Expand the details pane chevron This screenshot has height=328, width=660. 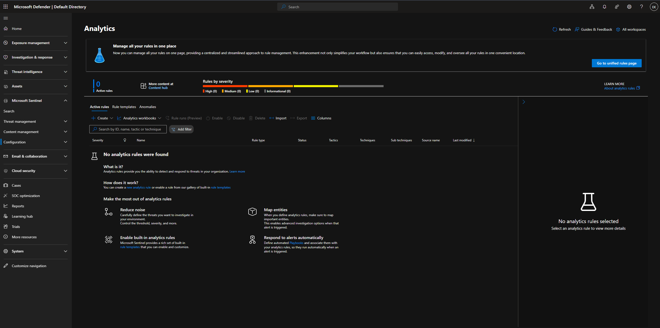coord(524,102)
